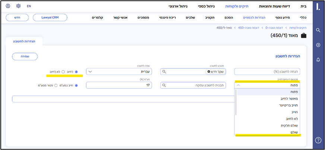Click the help question mark icon
This screenshot has height=150, width=325.
[318, 140]
